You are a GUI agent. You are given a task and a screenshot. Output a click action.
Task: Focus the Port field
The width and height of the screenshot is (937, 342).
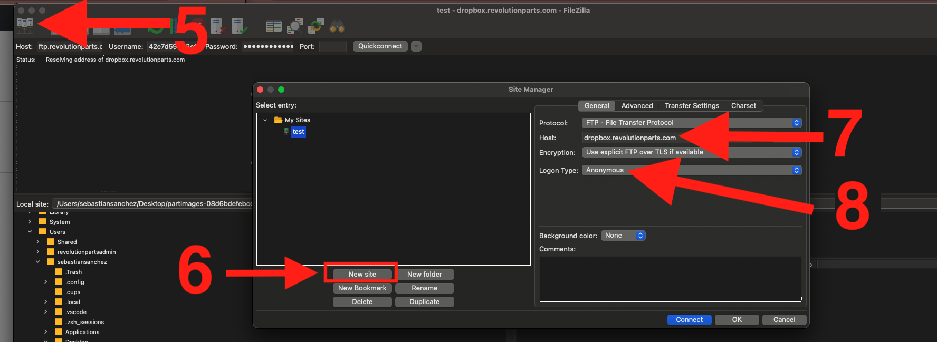[x=332, y=46]
